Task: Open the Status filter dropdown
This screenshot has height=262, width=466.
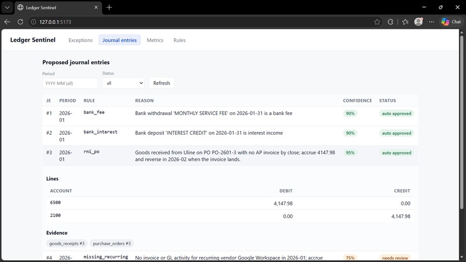Action: coord(123,83)
